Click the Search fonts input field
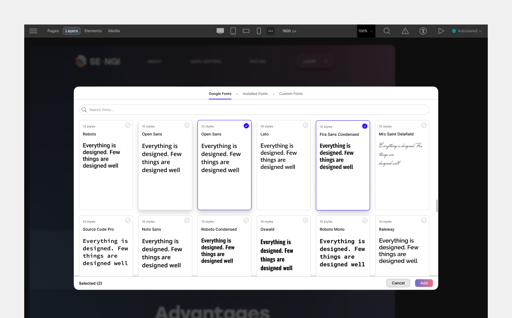This screenshot has height=318, width=512. pyautogui.click(x=254, y=110)
